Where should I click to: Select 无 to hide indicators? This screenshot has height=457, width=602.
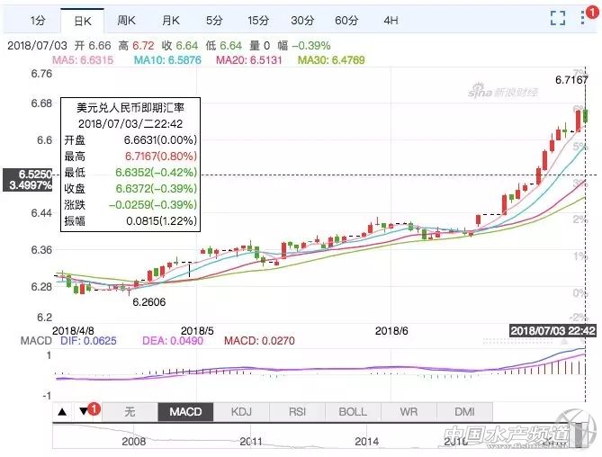tap(130, 412)
